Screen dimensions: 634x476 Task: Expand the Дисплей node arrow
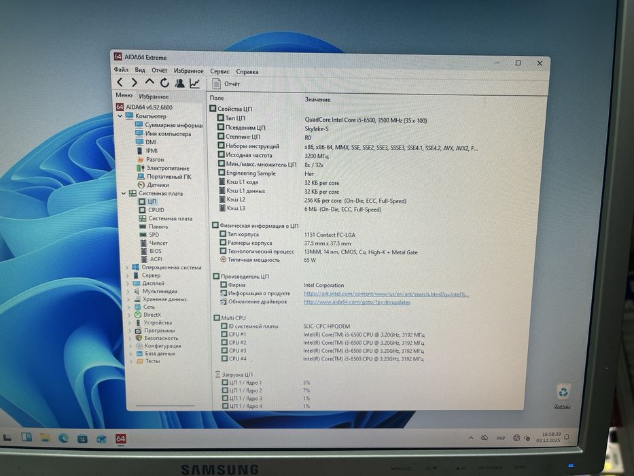128,284
